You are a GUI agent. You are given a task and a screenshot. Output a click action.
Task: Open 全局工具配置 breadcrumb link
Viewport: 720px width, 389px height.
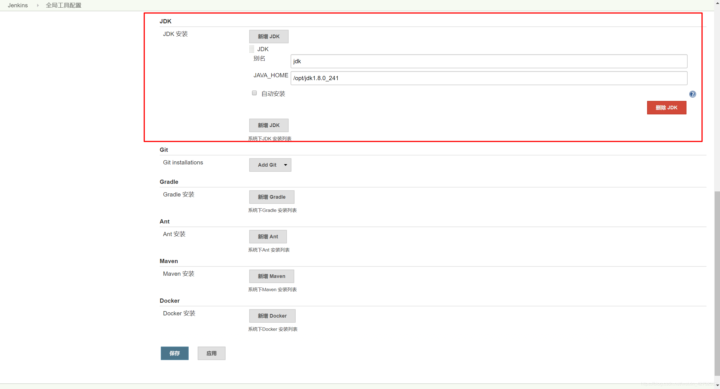click(64, 5)
